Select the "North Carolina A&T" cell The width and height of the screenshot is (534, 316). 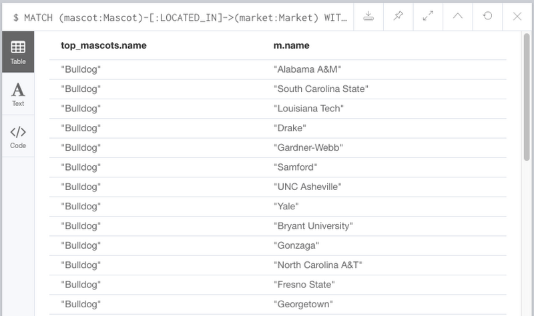tap(318, 265)
